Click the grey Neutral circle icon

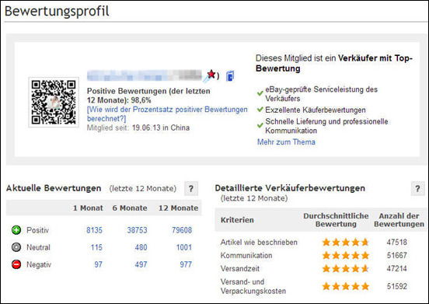click(x=16, y=247)
